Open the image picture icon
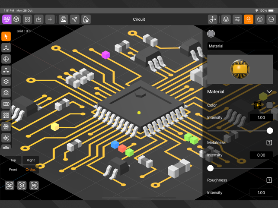278x208 pixels. coord(64,19)
